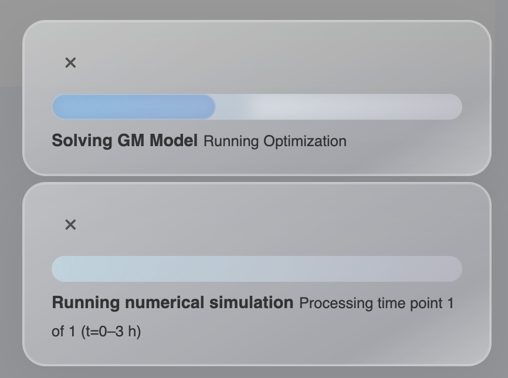Click the bottom edge of the simulation toast
The image size is (508, 378).
[256, 364]
